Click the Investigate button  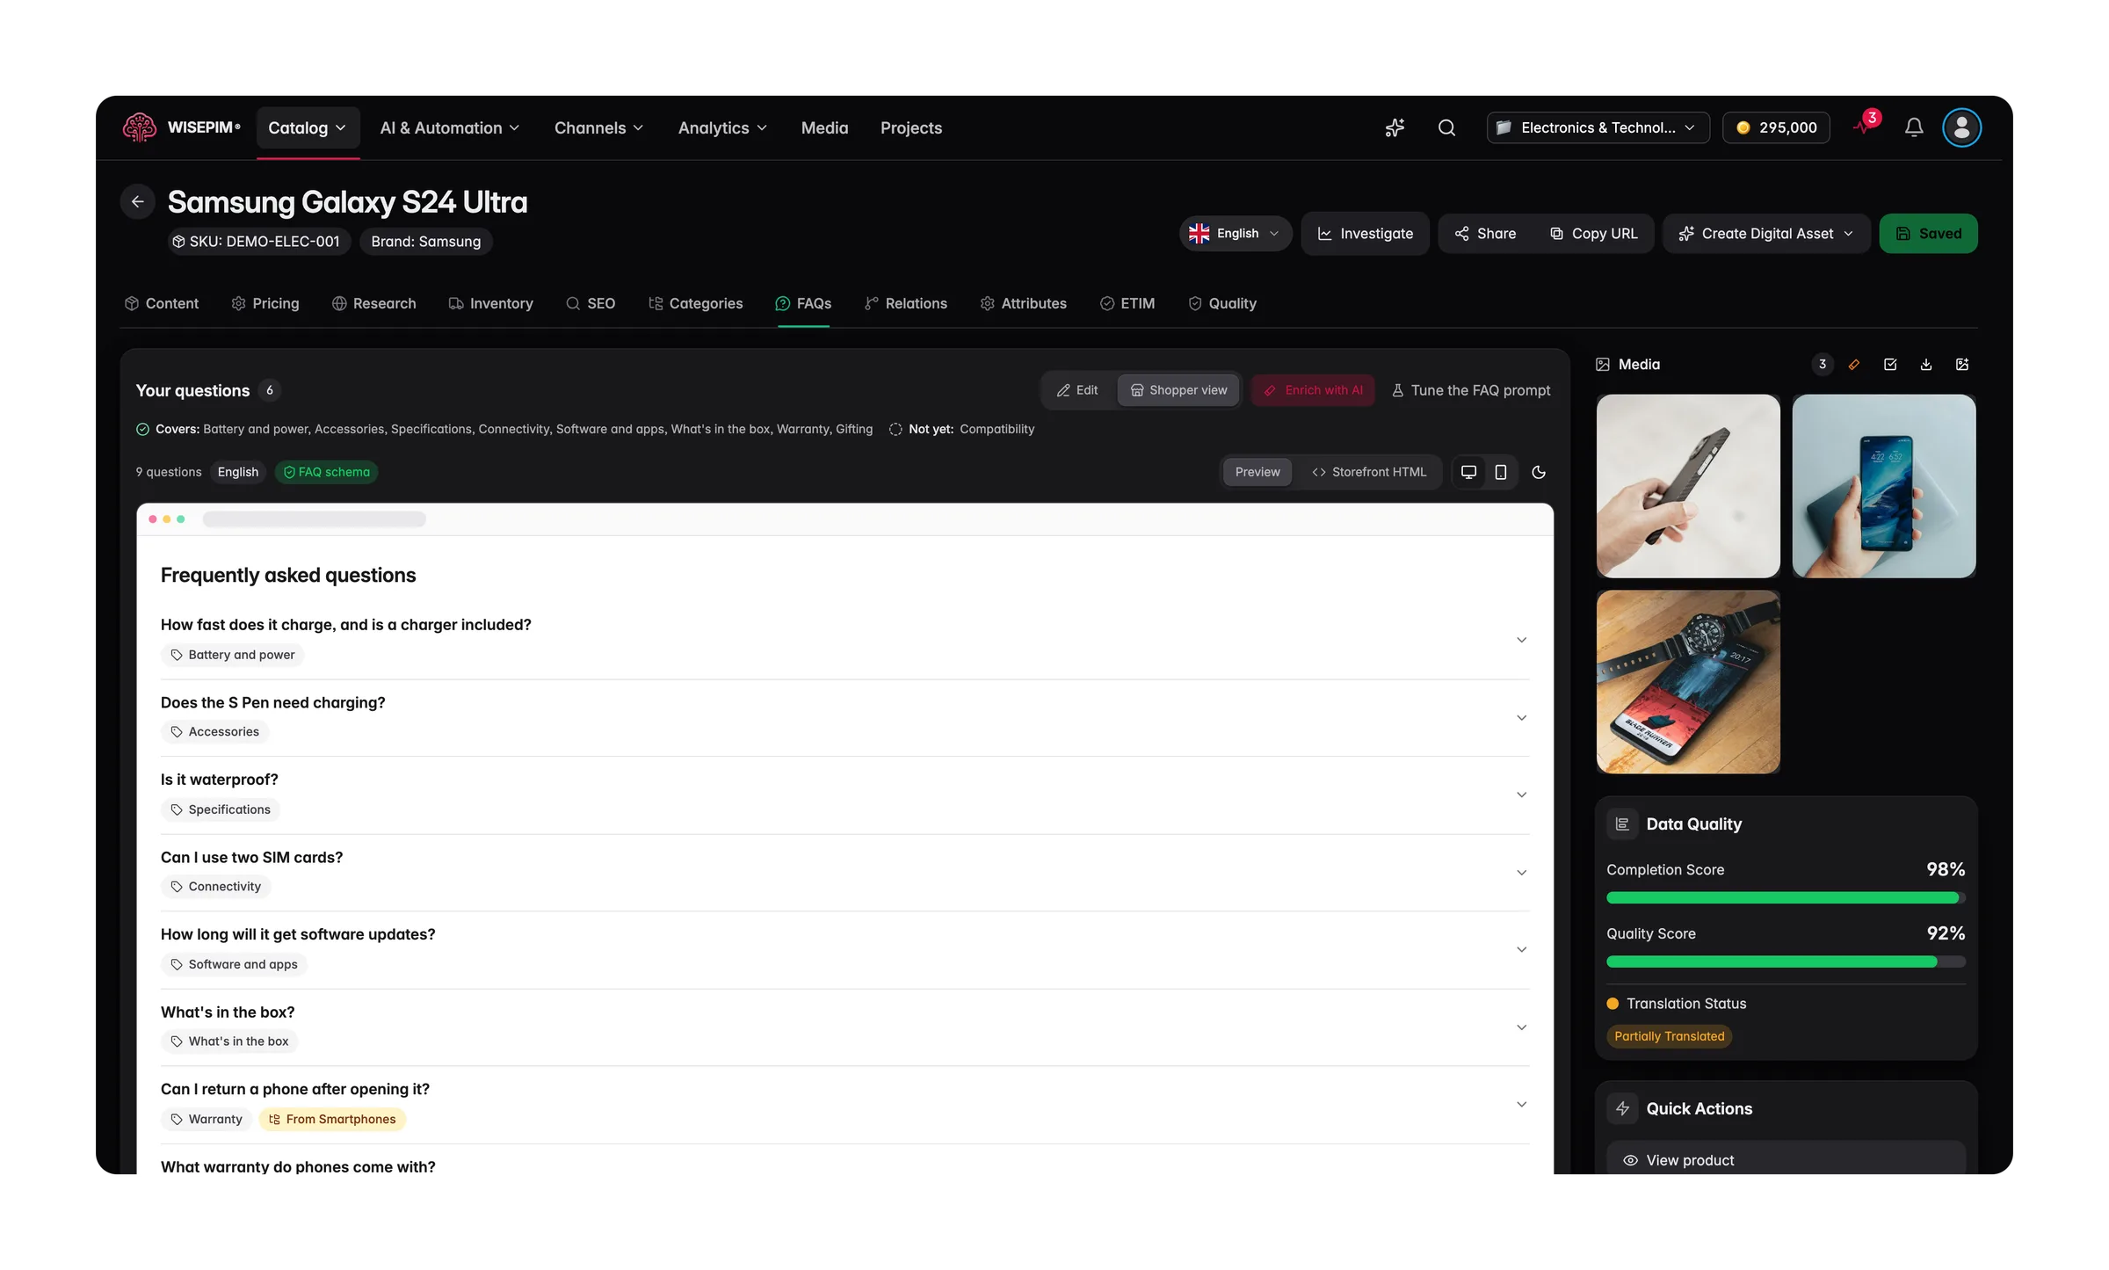pyautogui.click(x=1366, y=234)
